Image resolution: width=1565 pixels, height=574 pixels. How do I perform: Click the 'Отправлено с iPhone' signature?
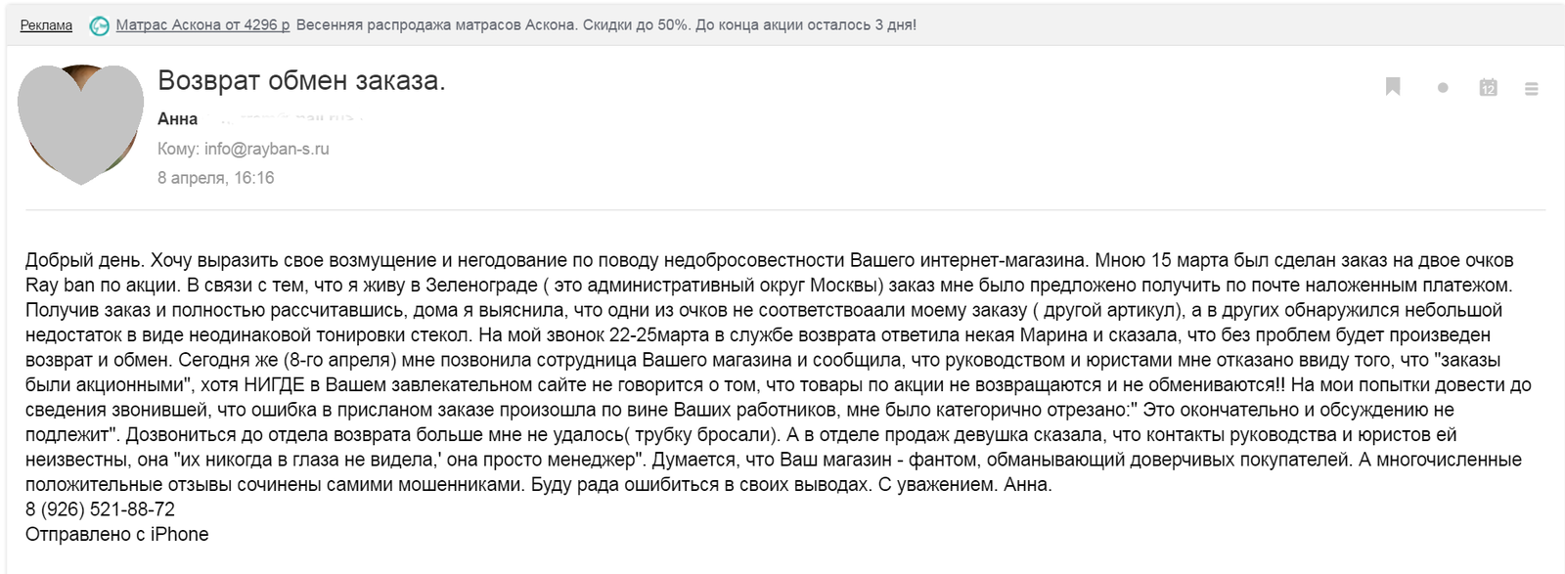tap(116, 534)
